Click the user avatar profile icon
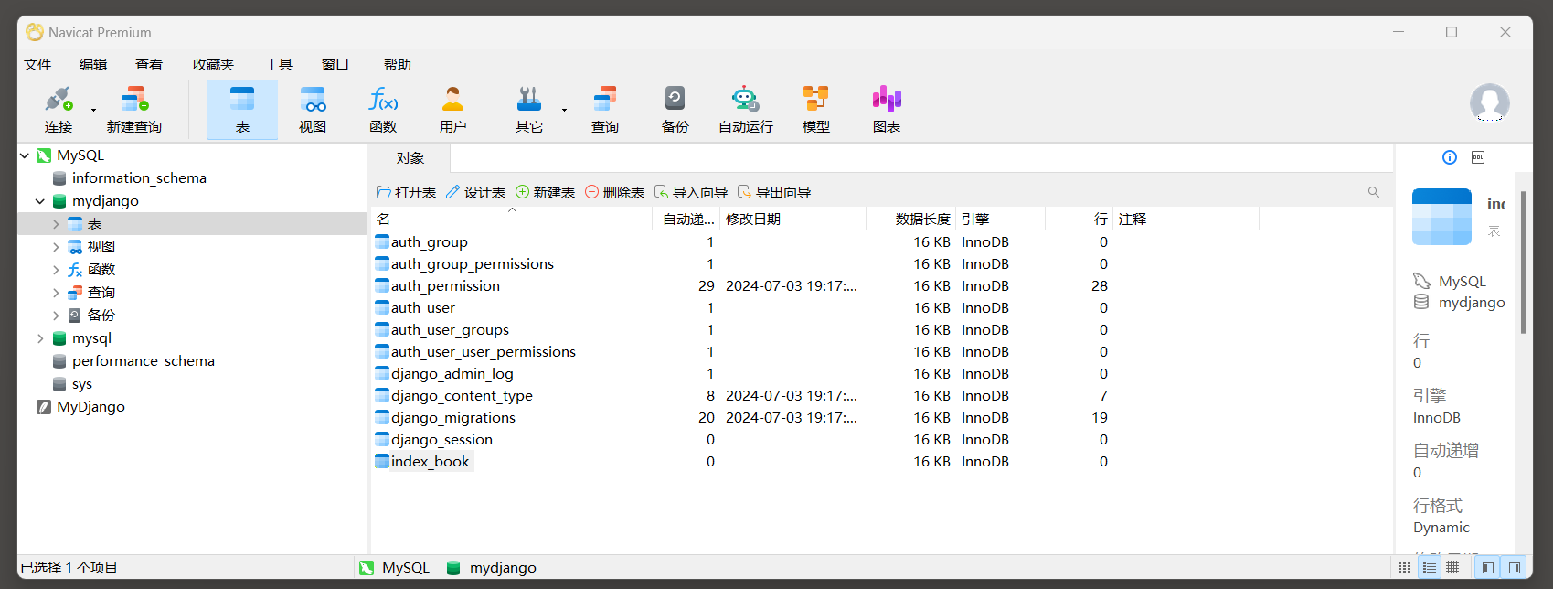Image resolution: width=1553 pixels, height=589 pixels. click(1490, 102)
